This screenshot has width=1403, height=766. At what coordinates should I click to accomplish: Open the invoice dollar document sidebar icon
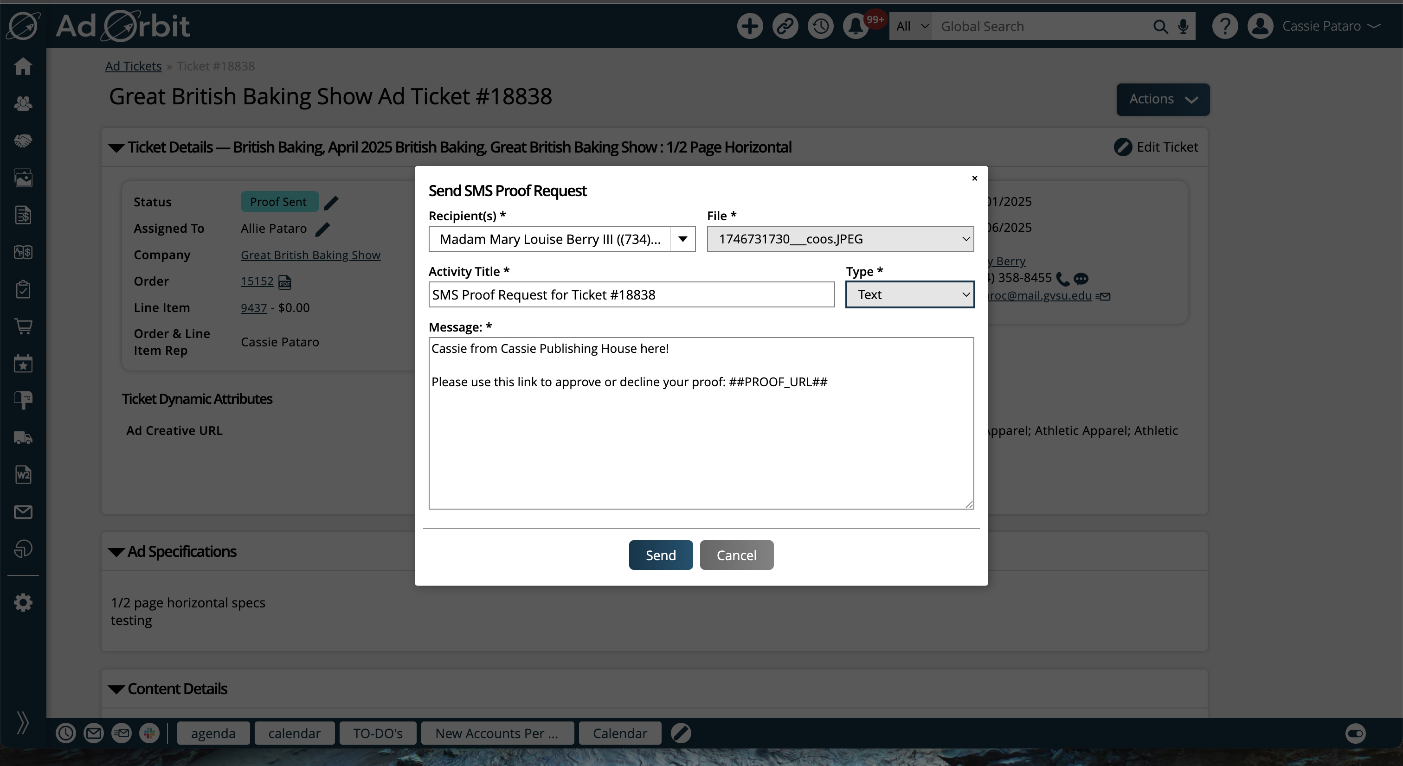click(x=23, y=215)
